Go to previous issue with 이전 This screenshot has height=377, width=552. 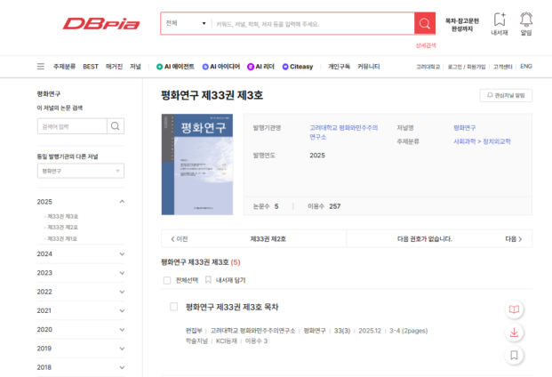click(178, 239)
